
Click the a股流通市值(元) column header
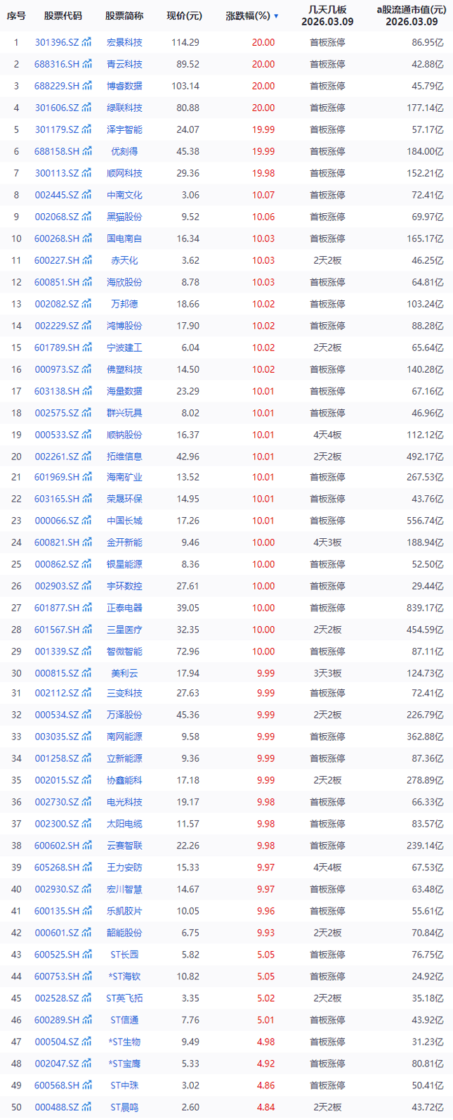(411, 10)
